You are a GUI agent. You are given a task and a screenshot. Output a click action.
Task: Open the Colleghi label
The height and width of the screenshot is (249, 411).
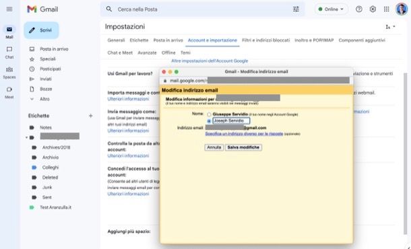coord(51,168)
